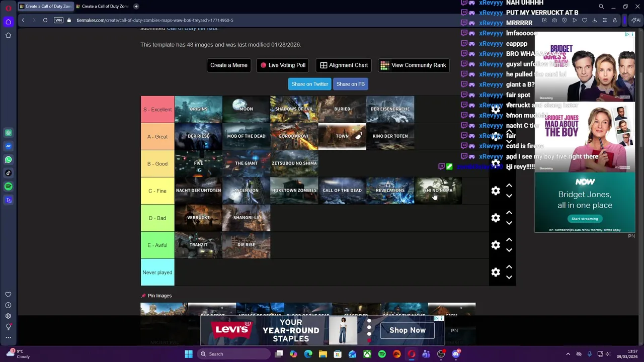The width and height of the screenshot is (644, 362).
Task: Pick the Nuketown Zombies thumbnail
Action: click(294, 191)
